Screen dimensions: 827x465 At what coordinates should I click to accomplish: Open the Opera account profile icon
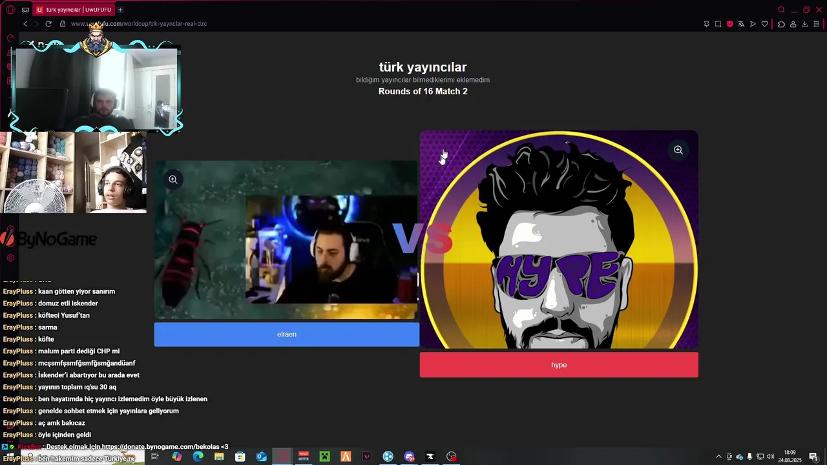793,24
